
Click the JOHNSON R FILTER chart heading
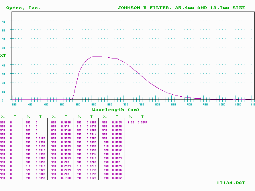point(181,8)
